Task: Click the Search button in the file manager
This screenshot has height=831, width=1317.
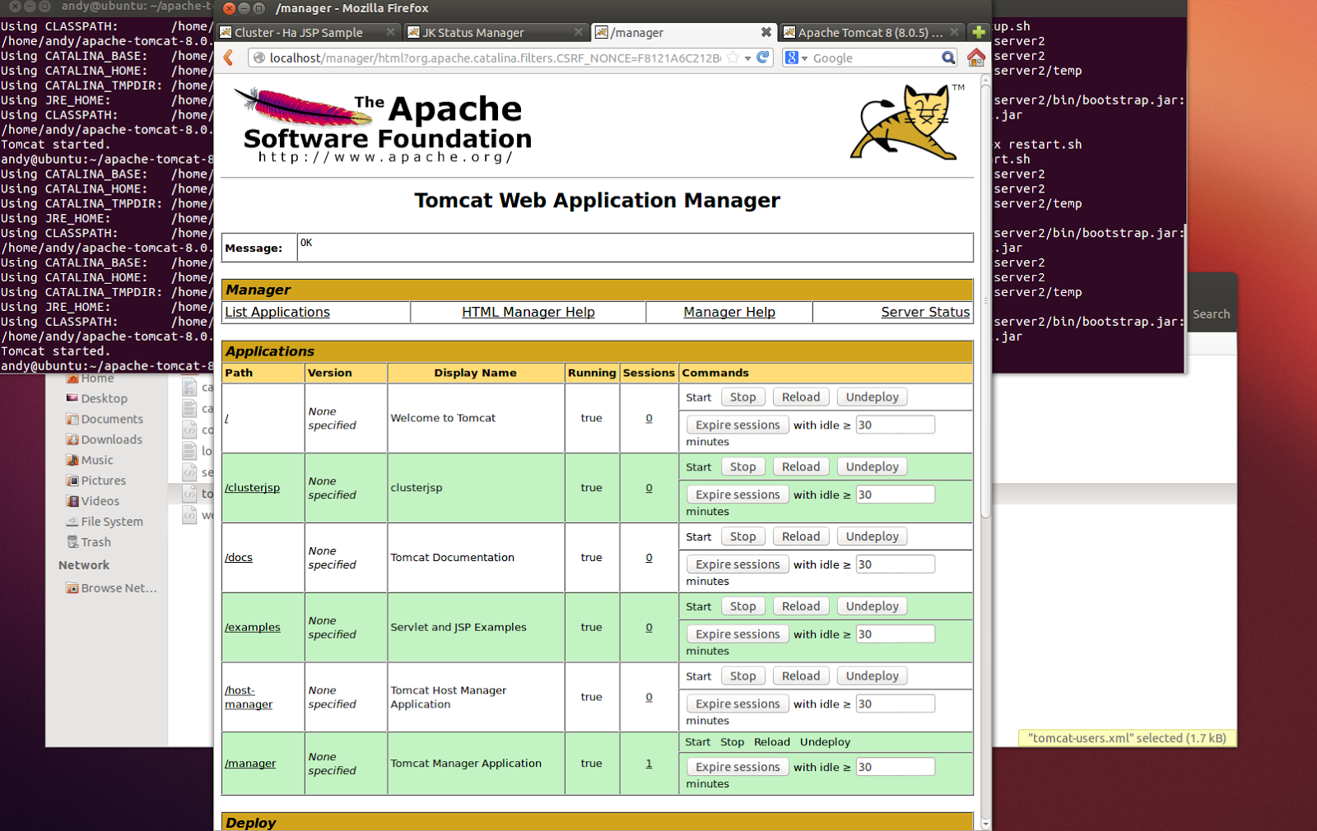Action: [1211, 314]
